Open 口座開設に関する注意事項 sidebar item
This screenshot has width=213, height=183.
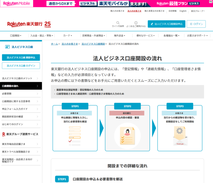21,101
